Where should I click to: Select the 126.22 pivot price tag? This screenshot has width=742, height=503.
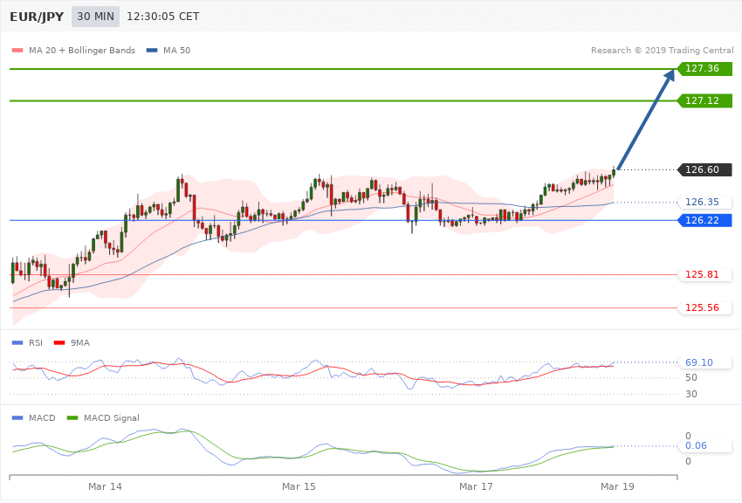pos(705,221)
